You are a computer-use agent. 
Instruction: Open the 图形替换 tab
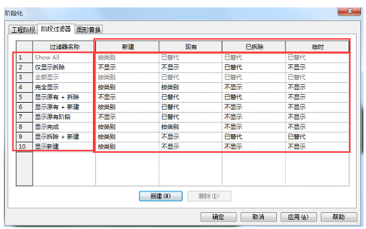tap(89, 30)
